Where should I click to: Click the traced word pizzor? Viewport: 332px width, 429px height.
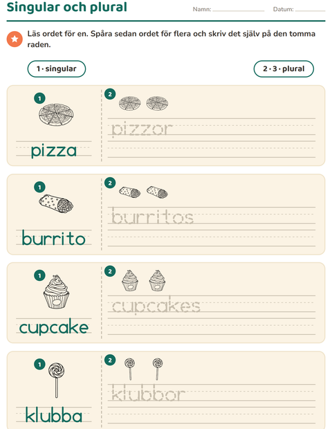(x=142, y=129)
